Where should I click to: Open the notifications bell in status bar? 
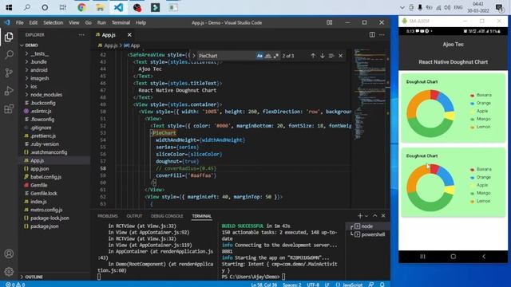[382, 285]
